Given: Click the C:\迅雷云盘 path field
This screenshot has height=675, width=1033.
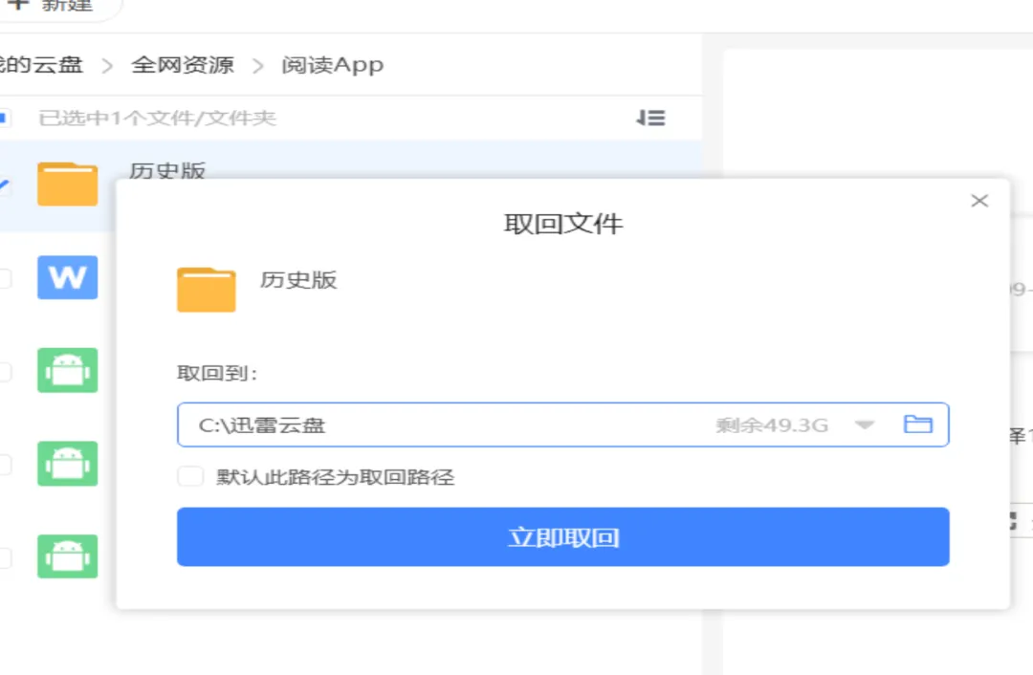Looking at the screenshot, I should tap(562, 425).
